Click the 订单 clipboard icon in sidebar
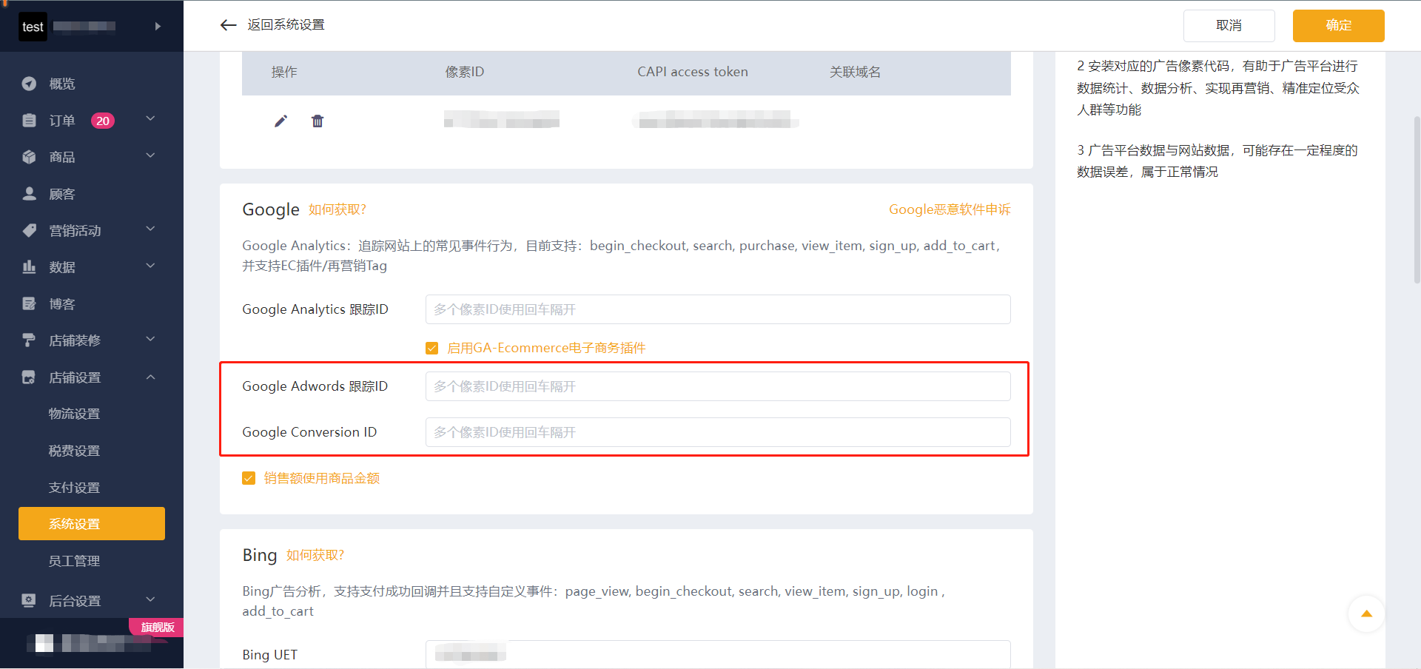This screenshot has height=669, width=1421. tap(29, 121)
